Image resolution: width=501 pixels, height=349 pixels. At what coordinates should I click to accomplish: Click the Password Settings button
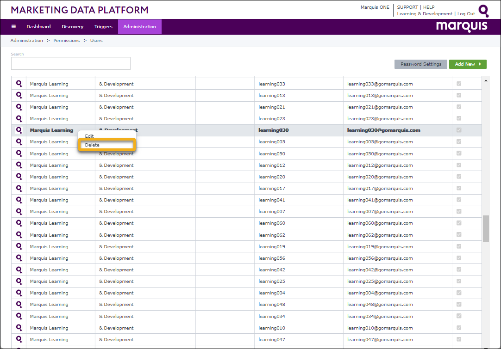point(421,64)
